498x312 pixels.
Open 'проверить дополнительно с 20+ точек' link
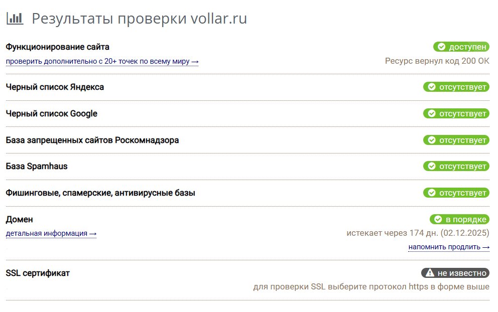tap(102, 61)
